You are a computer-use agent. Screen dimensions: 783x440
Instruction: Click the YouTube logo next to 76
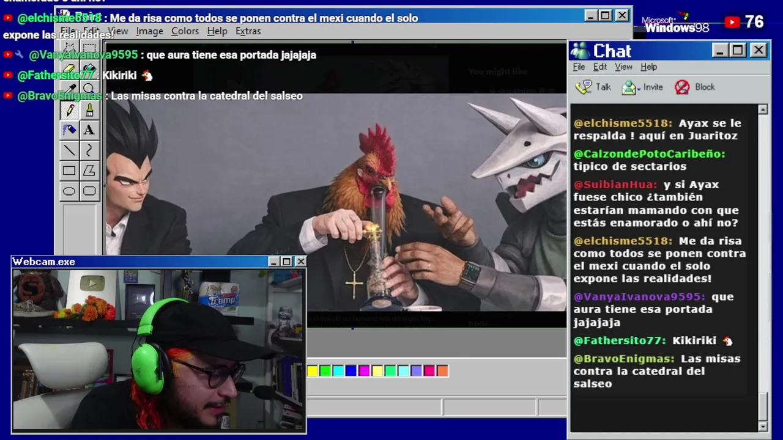(x=732, y=23)
